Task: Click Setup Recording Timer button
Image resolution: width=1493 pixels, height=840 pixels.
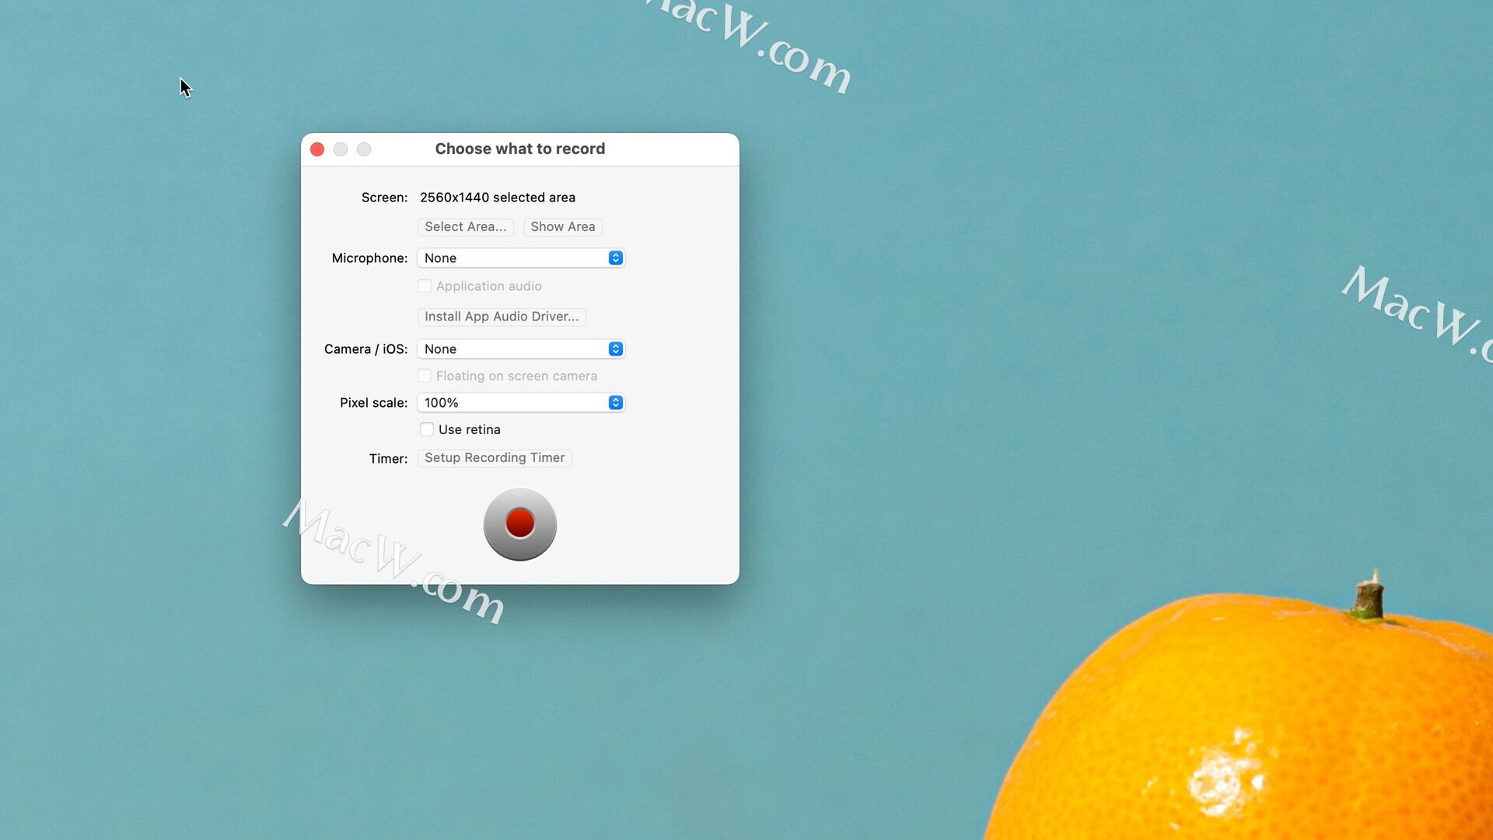Action: tap(495, 458)
